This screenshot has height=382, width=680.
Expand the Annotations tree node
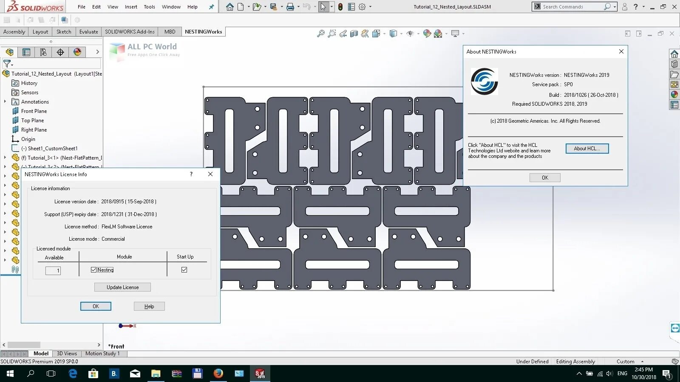tap(5, 102)
